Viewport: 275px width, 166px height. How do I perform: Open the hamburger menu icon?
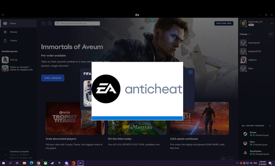[3, 15]
